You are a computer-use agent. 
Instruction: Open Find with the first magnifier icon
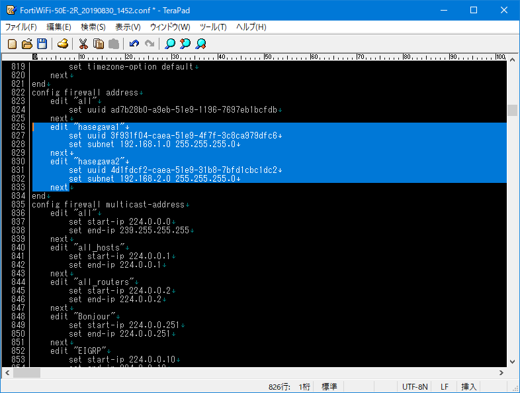pyautogui.click(x=170, y=44)
